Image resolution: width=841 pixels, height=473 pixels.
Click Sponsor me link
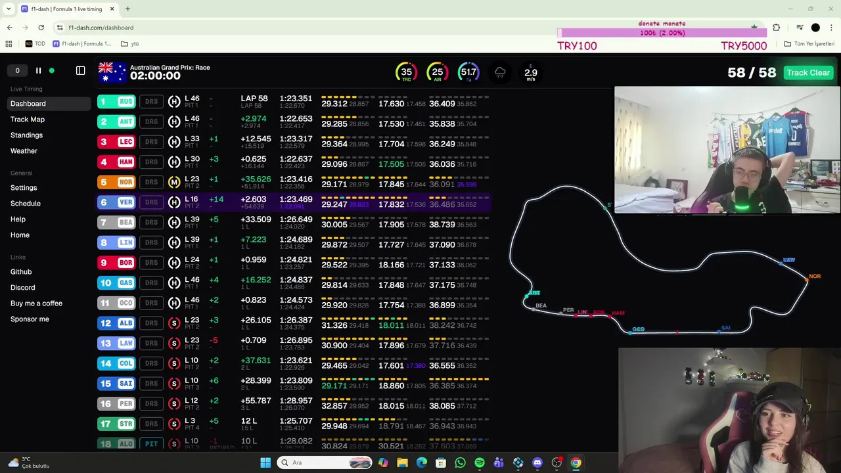click(30, 319)
